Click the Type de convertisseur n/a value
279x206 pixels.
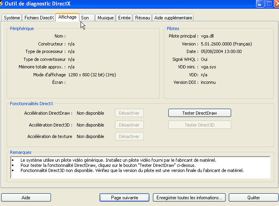(x=71, y=59)
